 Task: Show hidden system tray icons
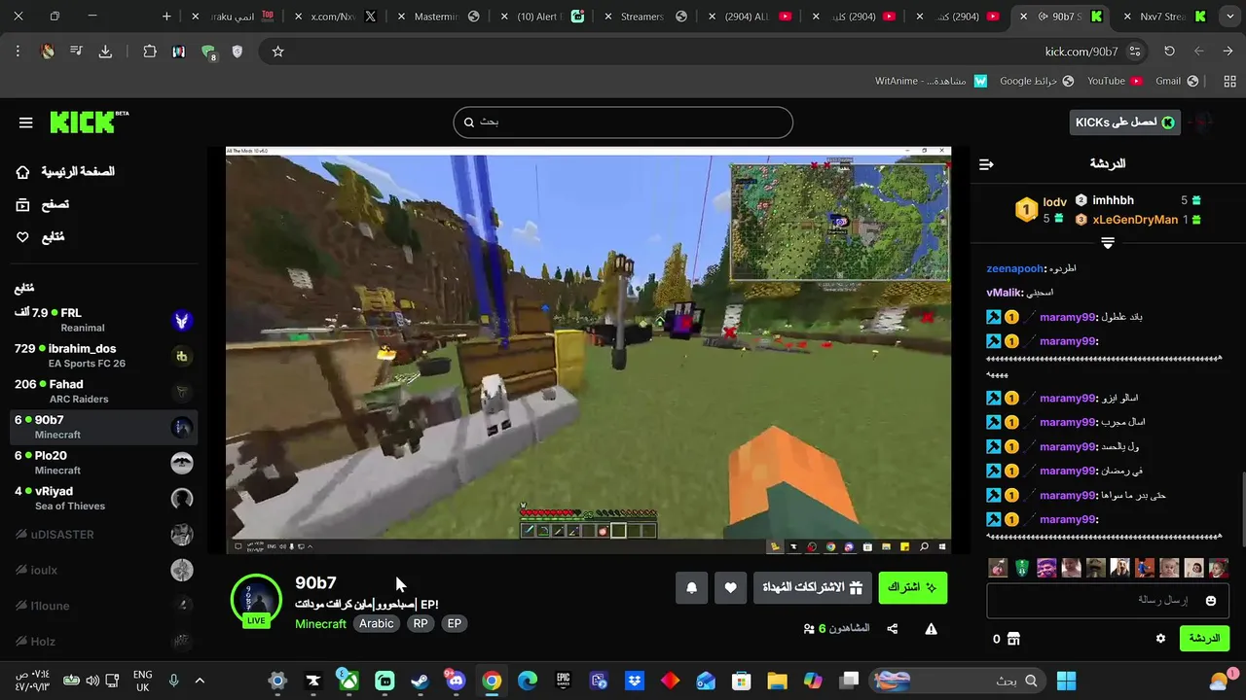[200, 681]
